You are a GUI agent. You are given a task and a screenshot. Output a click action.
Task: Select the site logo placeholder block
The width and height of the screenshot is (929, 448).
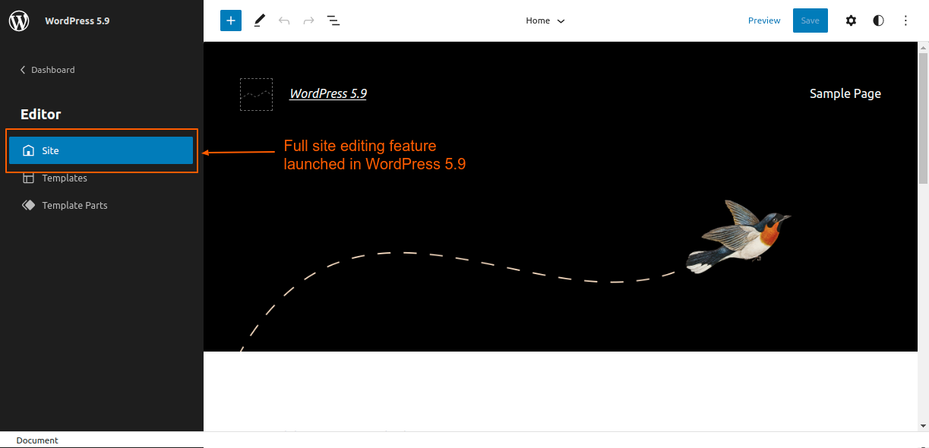coord(256,94)
